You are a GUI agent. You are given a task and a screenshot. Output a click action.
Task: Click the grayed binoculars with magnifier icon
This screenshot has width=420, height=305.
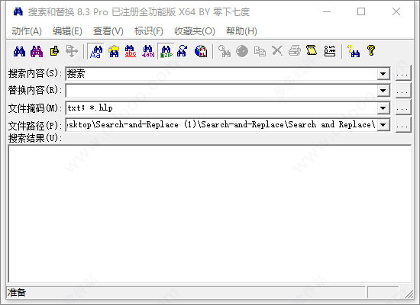pos(225,51)
